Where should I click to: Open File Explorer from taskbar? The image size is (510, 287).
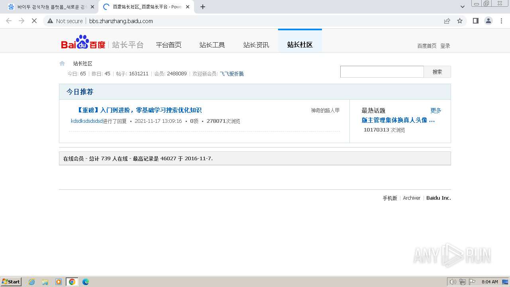click(x=45, y=282)
